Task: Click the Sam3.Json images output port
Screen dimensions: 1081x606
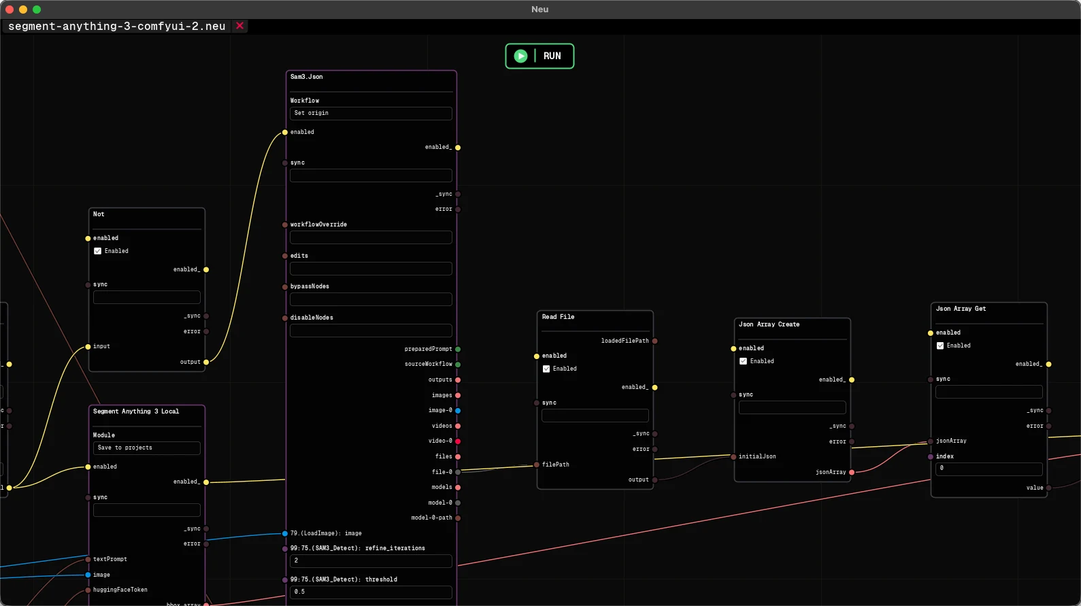Action: (458, 395)
